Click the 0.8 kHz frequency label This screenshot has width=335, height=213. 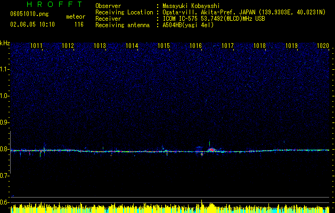(4, 149)
